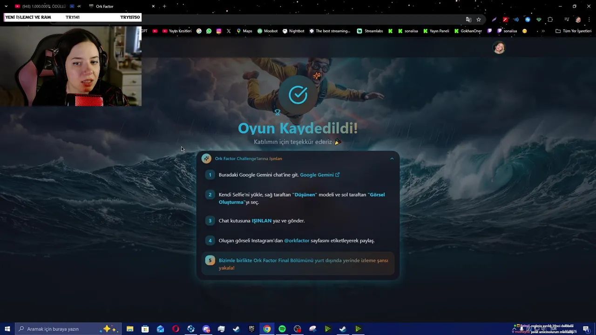Open the Chrome three-dot menu
596x335 pixels.
[589, 20]
